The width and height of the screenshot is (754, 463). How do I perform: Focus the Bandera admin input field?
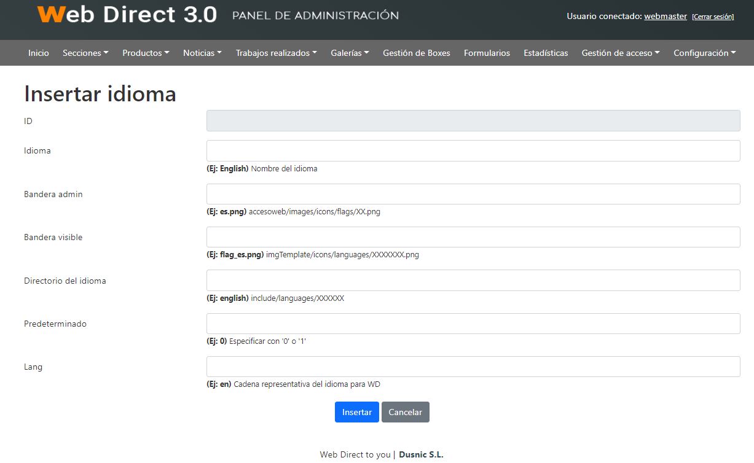(473, 194)
